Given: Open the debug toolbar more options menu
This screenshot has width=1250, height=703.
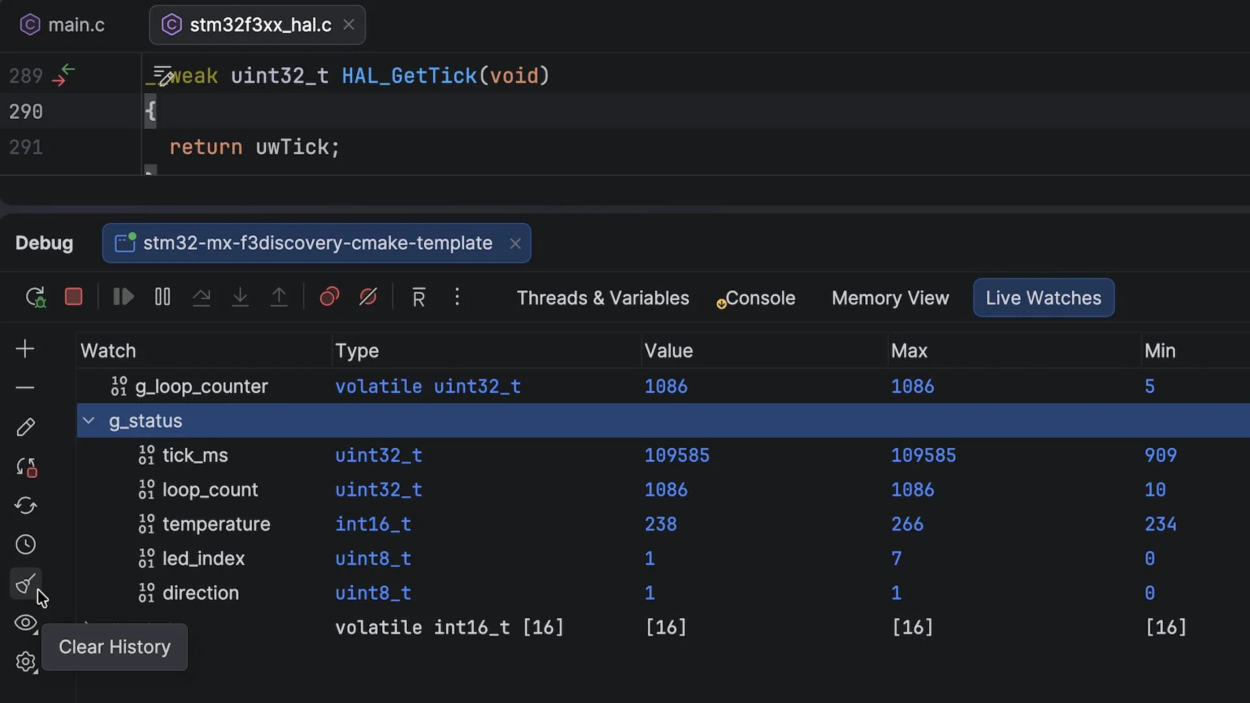Looking at the screenshot, I should point(457,297).
